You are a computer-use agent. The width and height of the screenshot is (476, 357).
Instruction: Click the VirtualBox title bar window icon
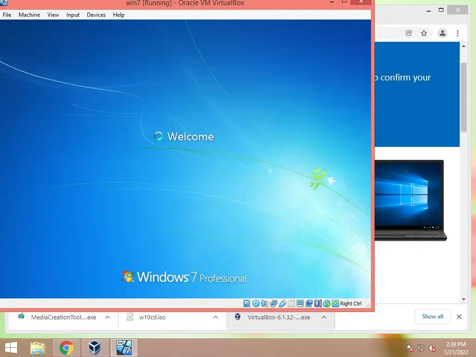[x=3, y=3]
